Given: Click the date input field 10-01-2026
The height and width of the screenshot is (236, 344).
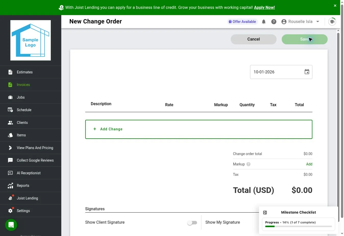Looking at the screenshot, I should (x=281, y=72).
